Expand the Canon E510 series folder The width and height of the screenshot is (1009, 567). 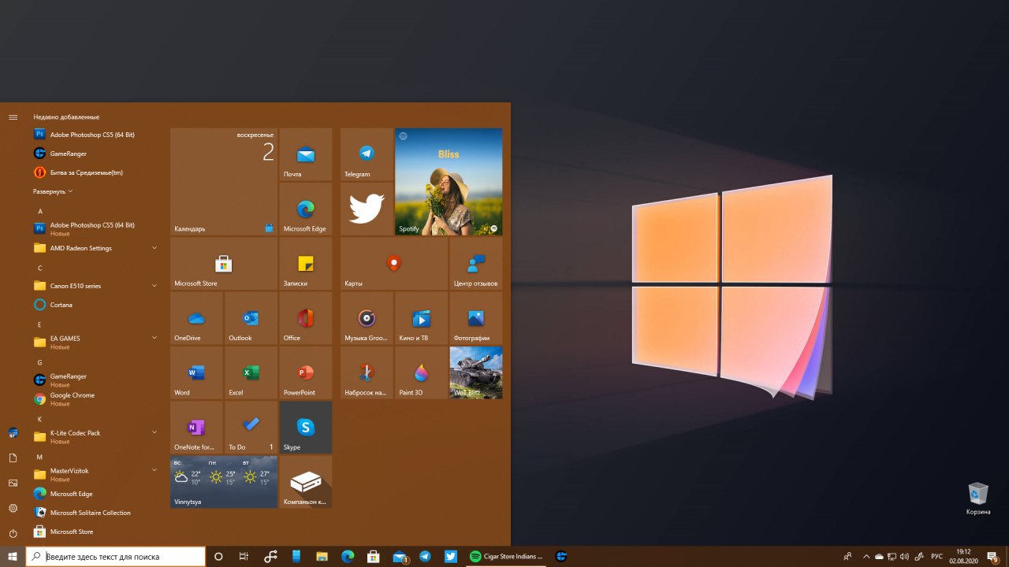click(95, 286)
